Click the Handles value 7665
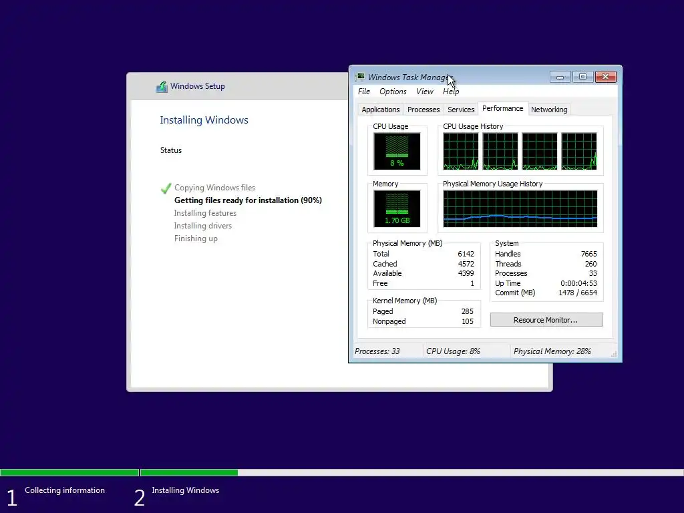 pyautogui.click(x=588, y=254)
